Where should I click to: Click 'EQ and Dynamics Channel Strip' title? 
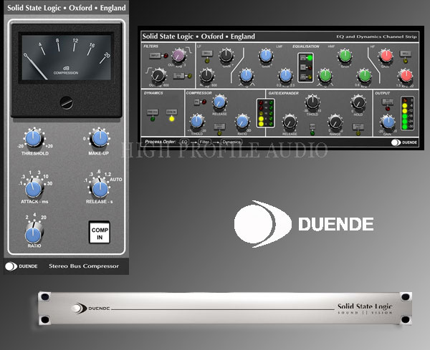[x=376, y=37]
